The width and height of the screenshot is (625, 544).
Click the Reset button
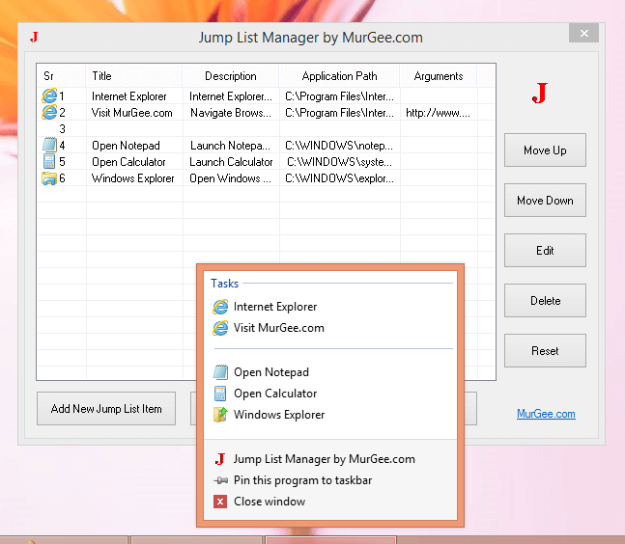pyautogui.click(x=545, y=350)
